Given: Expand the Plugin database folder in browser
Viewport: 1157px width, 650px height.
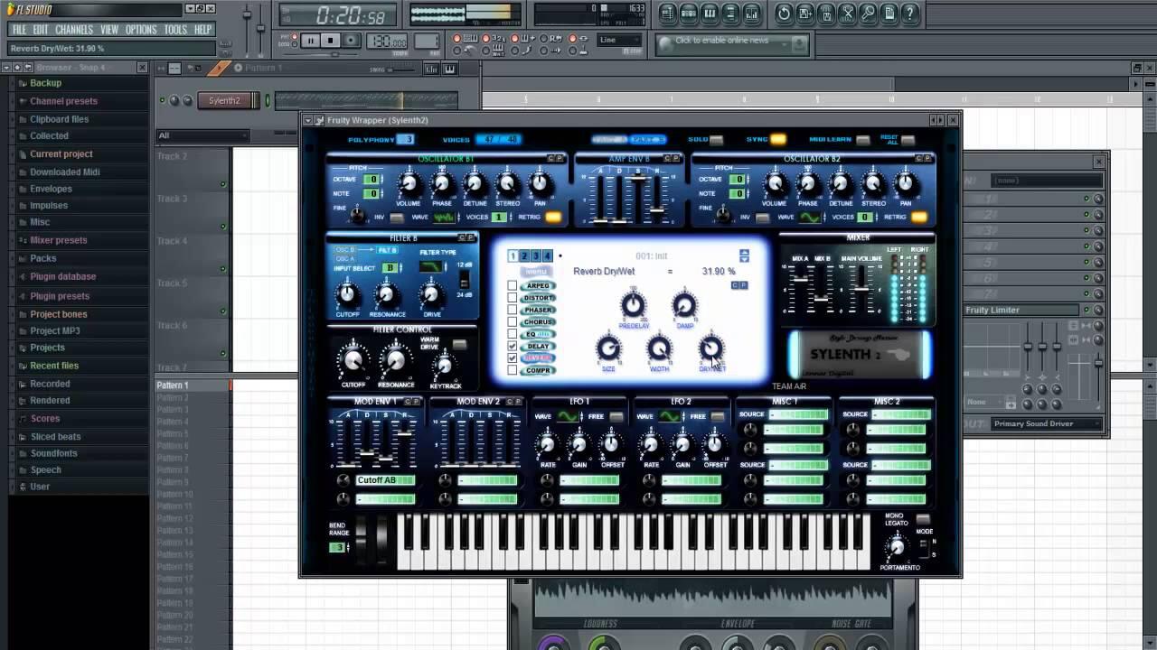Looking at the screenshot, I should [62, 276].
